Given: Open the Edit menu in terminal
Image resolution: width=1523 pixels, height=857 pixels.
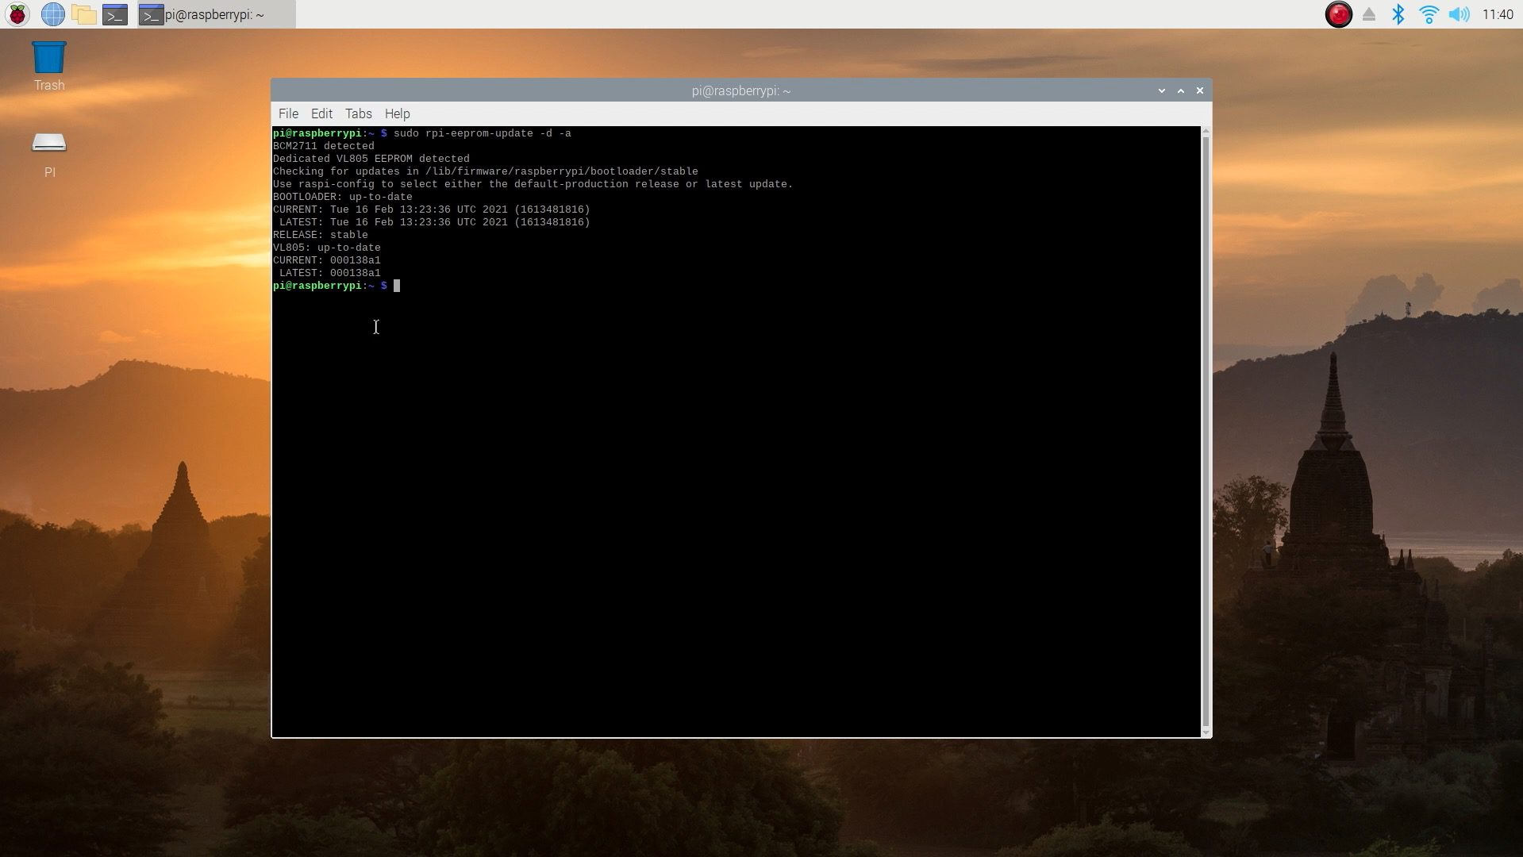Looking at the screenshot, I should [x=321, y=113].
